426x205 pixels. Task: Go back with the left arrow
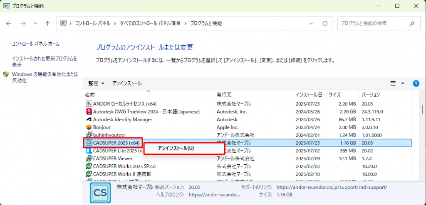tap(9, 24)
